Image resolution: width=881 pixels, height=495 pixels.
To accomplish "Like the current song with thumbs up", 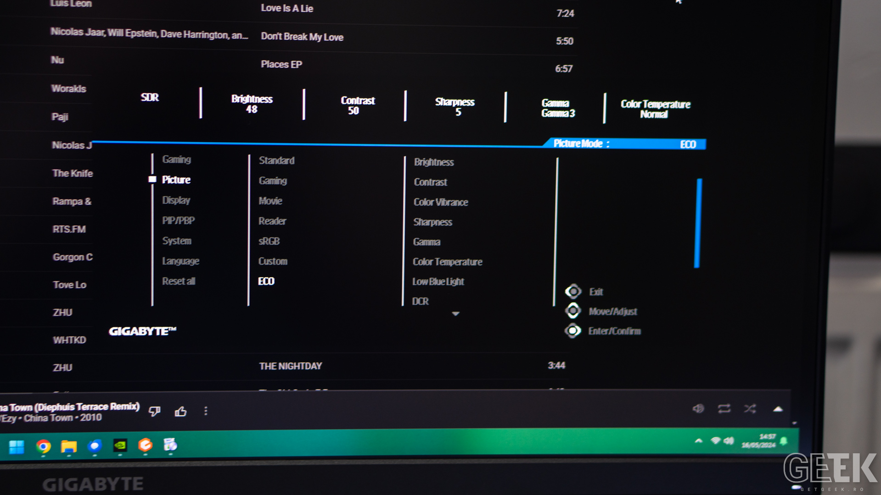I will (180, 411).
